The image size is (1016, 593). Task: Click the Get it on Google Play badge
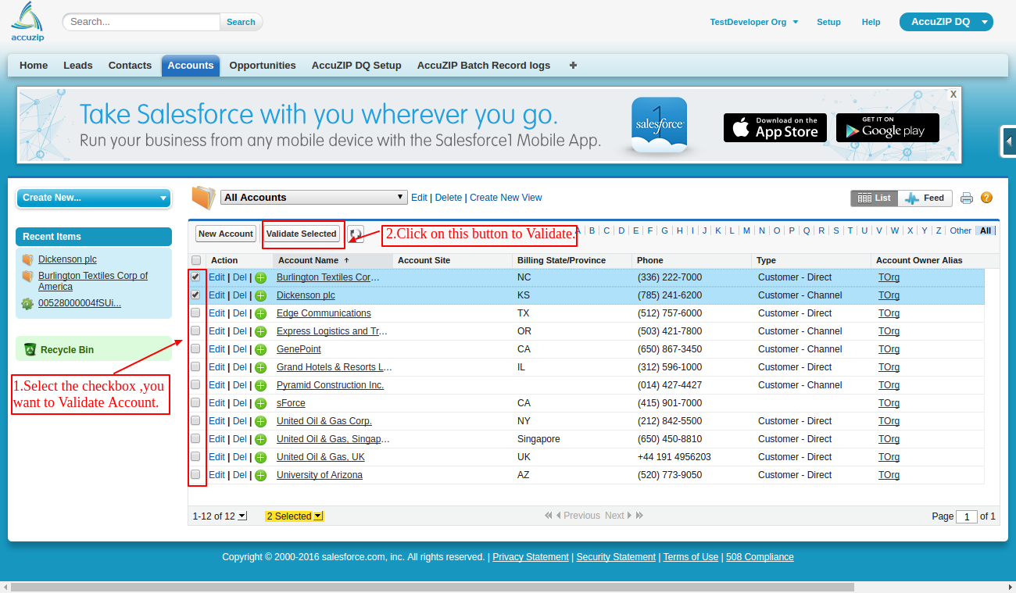click(887, 127)
